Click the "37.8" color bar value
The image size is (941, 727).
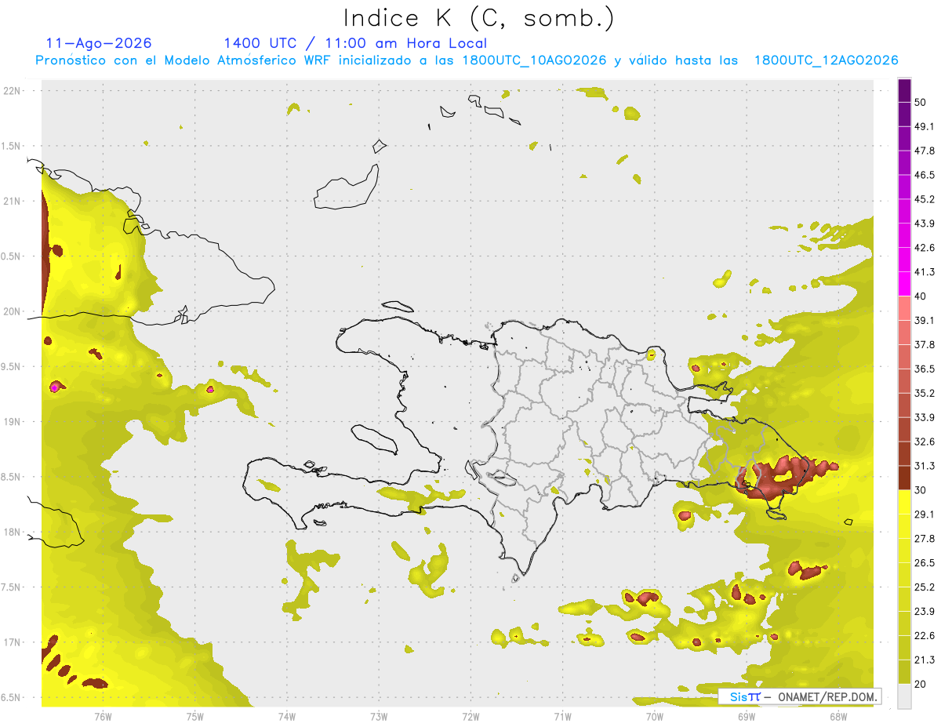click(925, 344)
